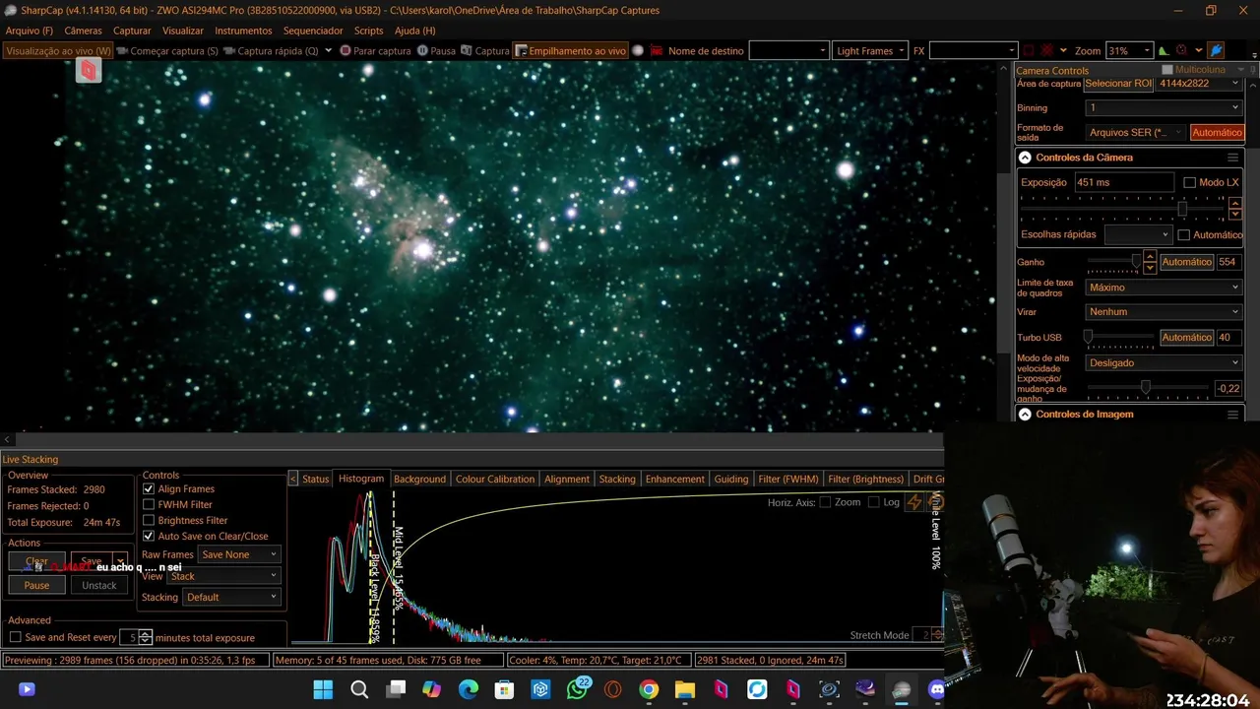1260x709 pixels.
Task: Enable histogram Log axis checkbox
Action: coord(874,502)
